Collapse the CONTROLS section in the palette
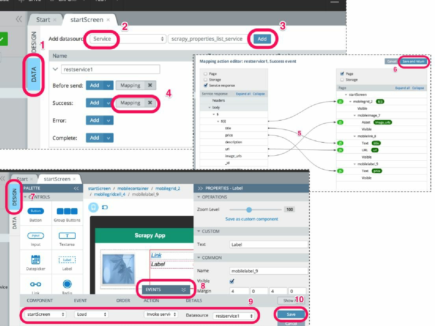Image resolution: width=435 pixels, height=326 pixels. (x=25, y=197)
